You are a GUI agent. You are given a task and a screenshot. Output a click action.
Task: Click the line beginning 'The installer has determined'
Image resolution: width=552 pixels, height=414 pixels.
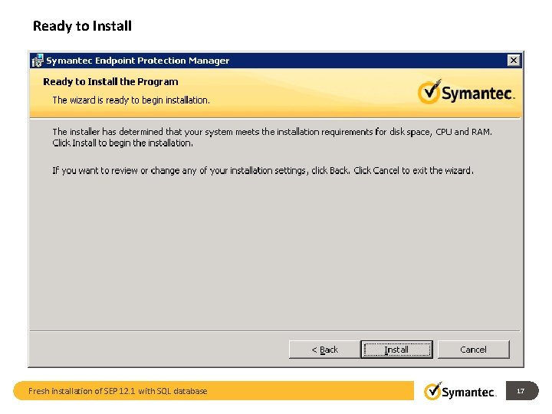272,132
